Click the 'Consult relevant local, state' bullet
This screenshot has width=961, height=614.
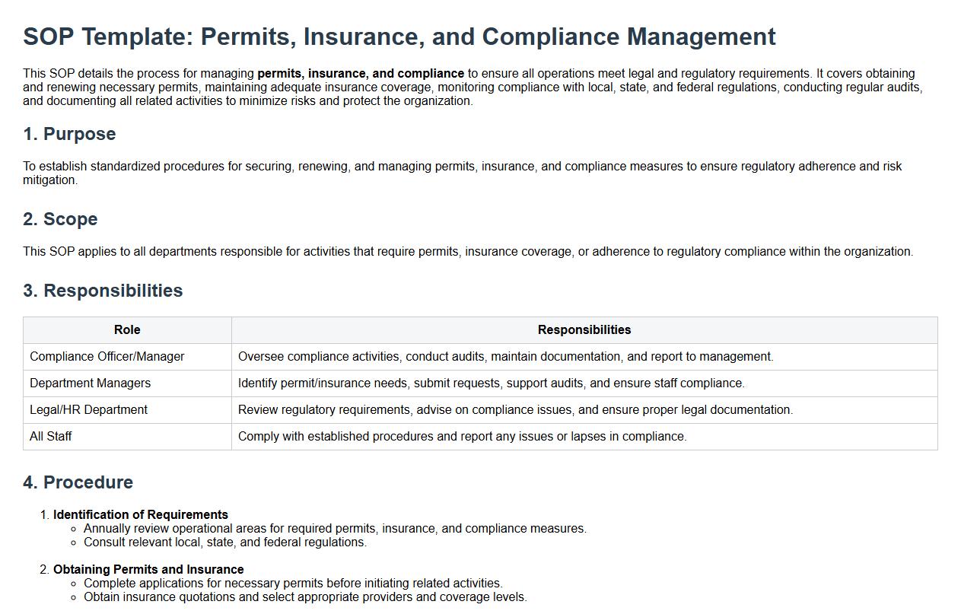[x=225, y=542]
